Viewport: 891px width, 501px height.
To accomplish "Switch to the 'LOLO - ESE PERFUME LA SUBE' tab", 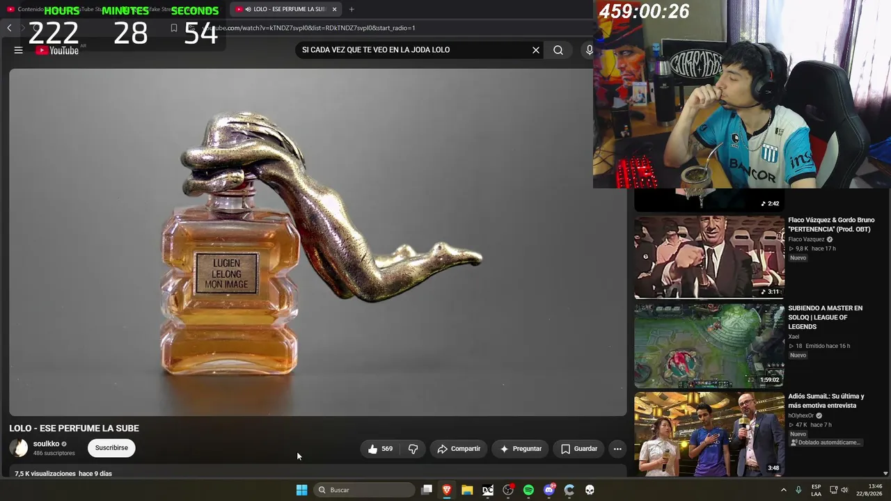I will [285, 9].
